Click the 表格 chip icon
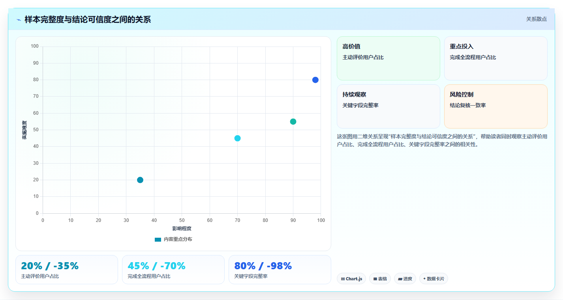The image size is (563, 300). click(x=375, y=279)
